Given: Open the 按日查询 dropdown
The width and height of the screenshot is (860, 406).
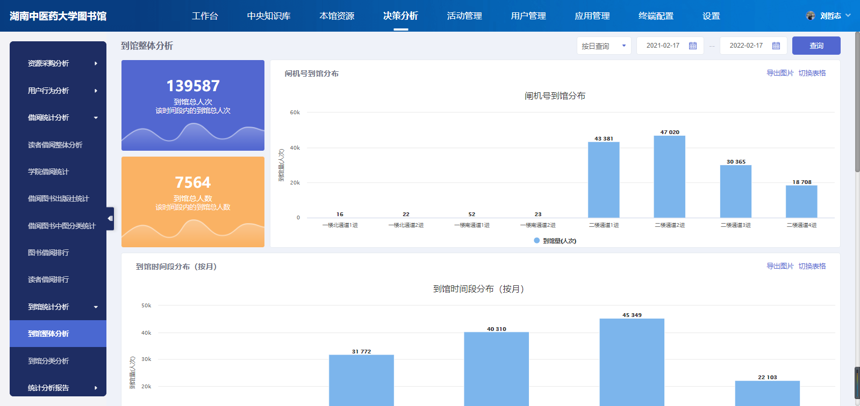Looking at the screenshot, I should (604, 46).
